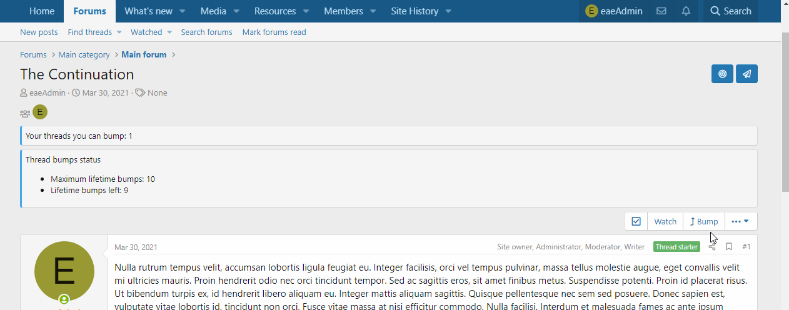Open the alerts bell icon
Image resolution: width=789 pixels, height=310 pixels.
(x=686, y=11)
